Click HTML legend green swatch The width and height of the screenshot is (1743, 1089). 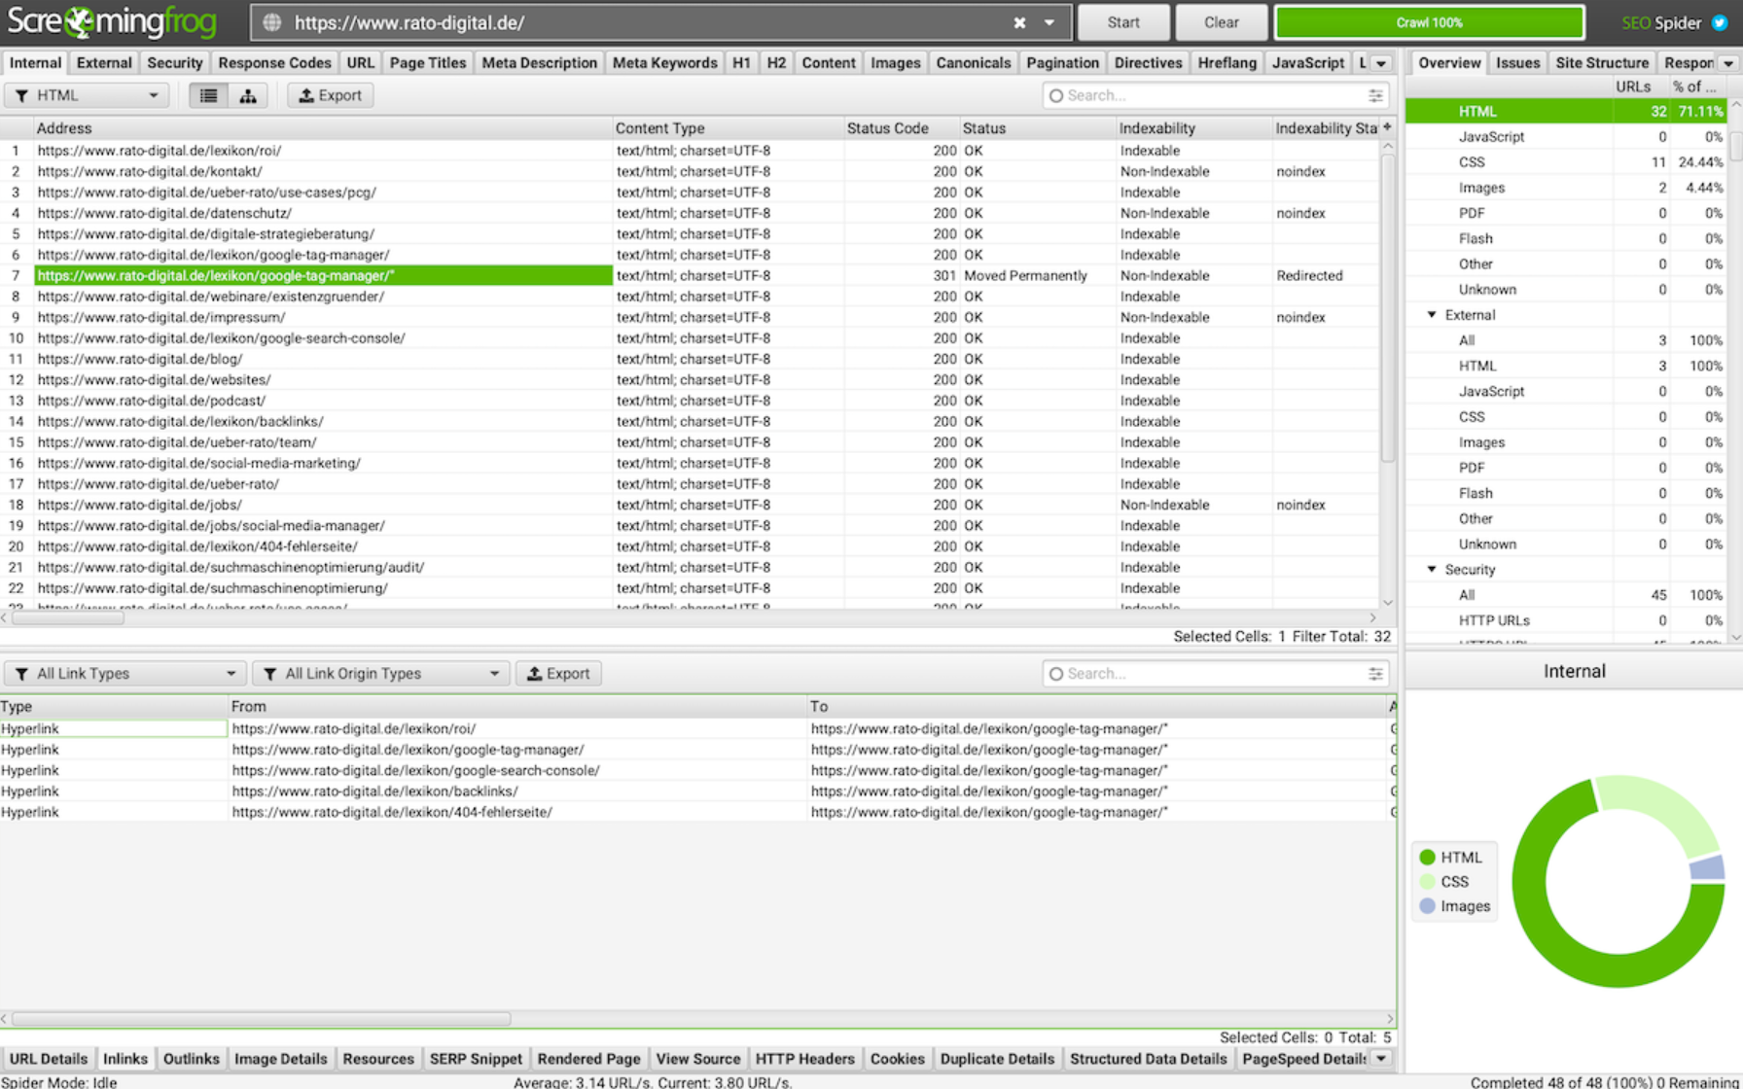click(1428, 857)
